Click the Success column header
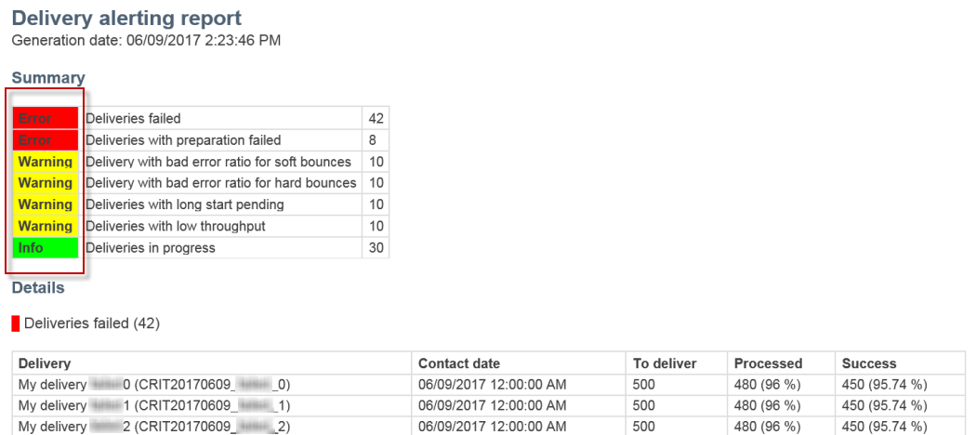 869,363
